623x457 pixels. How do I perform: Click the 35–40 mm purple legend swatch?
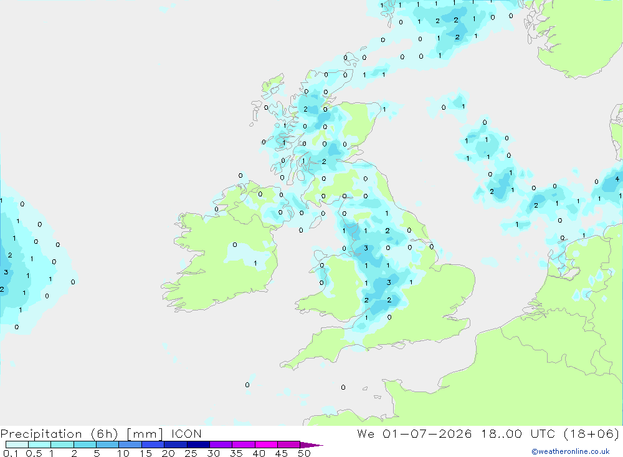coord(244,445)
